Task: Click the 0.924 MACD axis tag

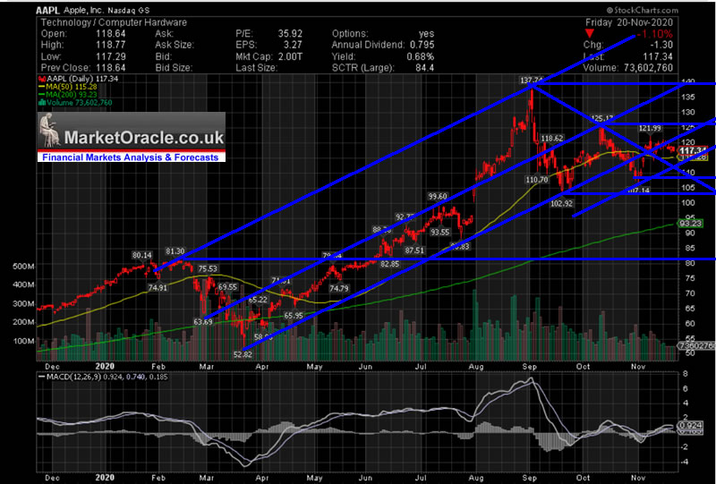Action: click(x=690, y=425)
